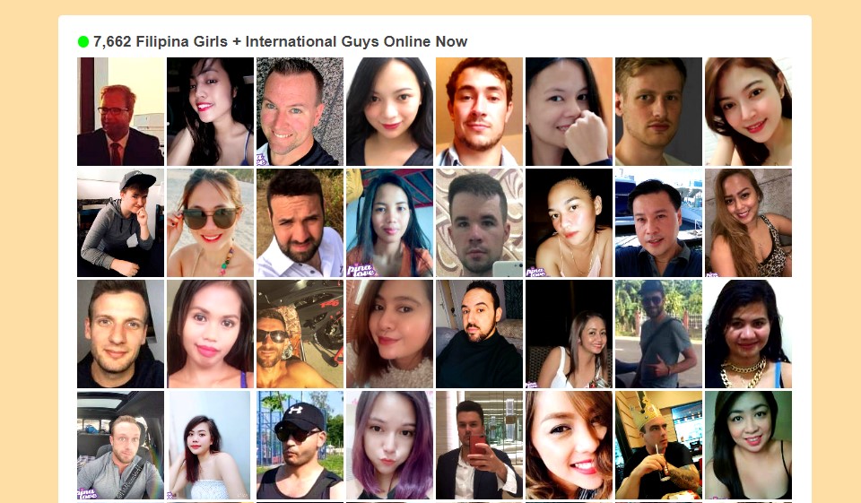The image size is (861, 503).
Task: Click the green online status dot
Action: [x=83, y=42]
